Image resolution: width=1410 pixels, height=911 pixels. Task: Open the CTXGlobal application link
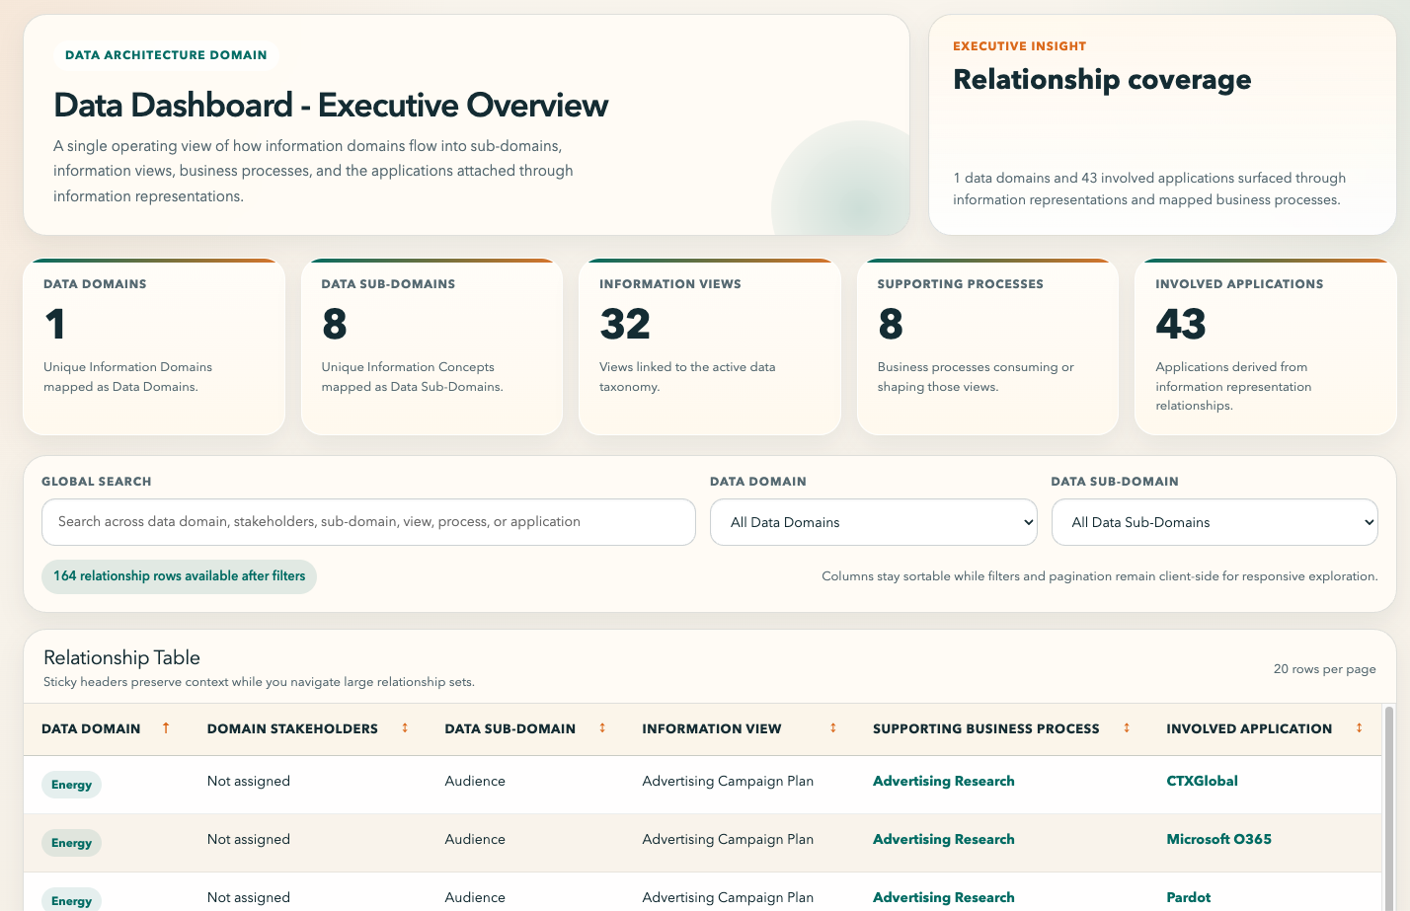1202,781
